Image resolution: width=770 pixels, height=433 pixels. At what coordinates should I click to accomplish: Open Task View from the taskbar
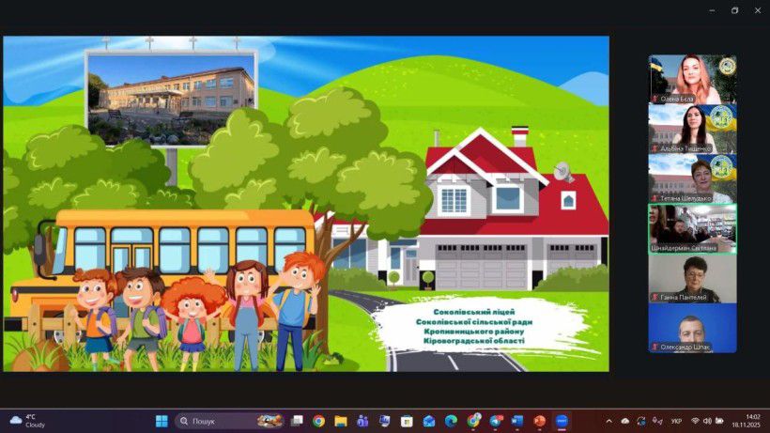pos(297,421)
